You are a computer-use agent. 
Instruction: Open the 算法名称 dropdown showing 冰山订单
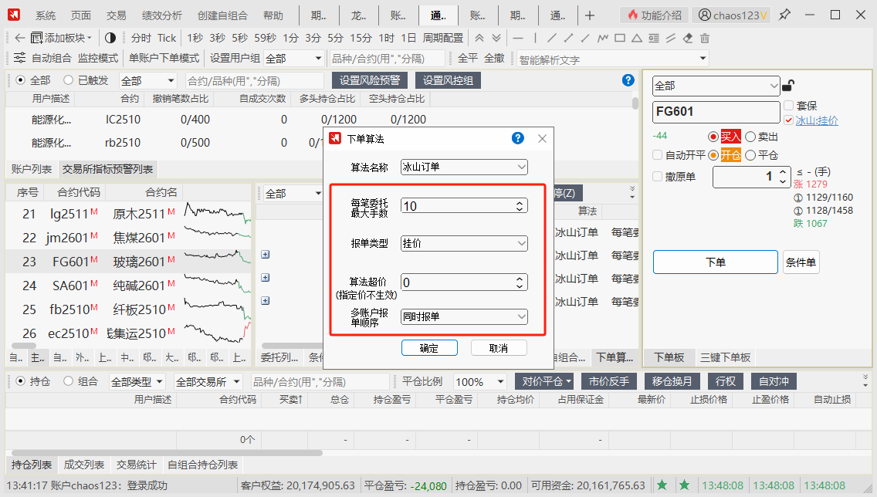[x=464, y=167]
